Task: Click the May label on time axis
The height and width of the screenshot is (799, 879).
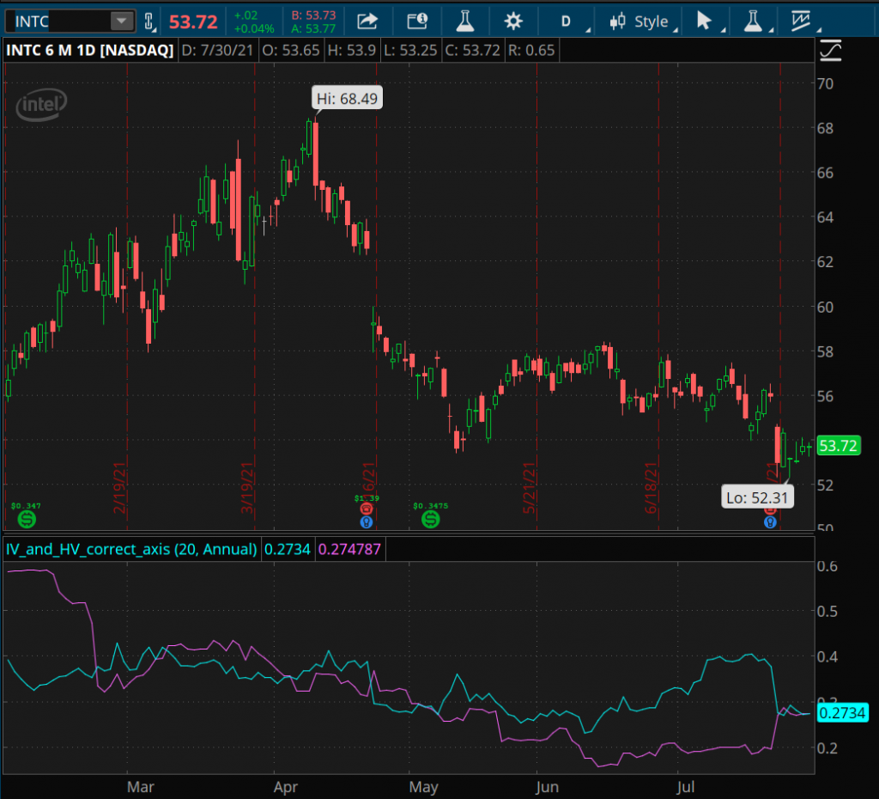Action: [423, 787]
